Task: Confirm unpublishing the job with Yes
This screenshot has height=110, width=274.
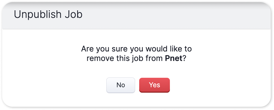Action: [154, 85]
